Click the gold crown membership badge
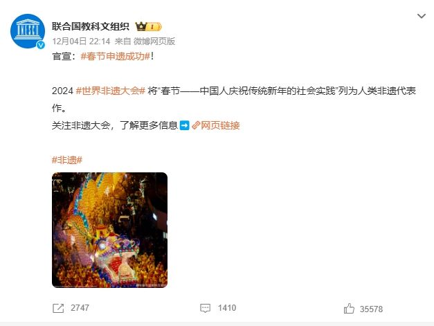 [148, 26]
